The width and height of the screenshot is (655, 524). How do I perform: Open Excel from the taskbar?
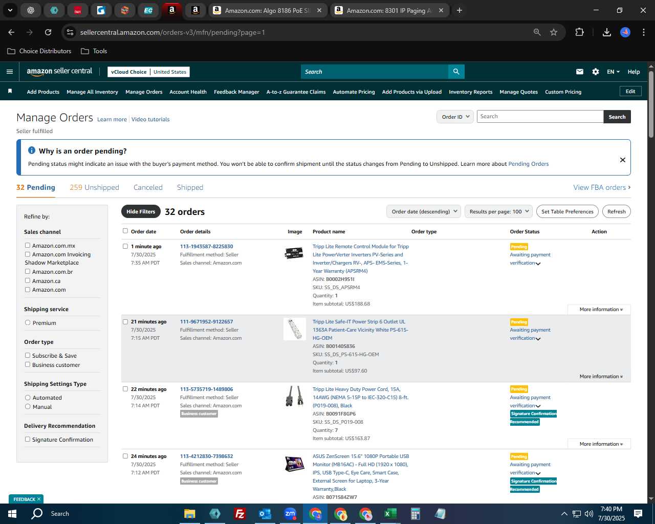point(390,514)
